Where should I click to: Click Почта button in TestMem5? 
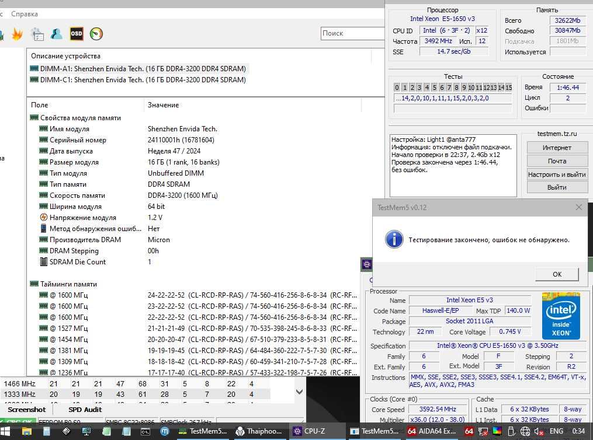click(557, 161)
